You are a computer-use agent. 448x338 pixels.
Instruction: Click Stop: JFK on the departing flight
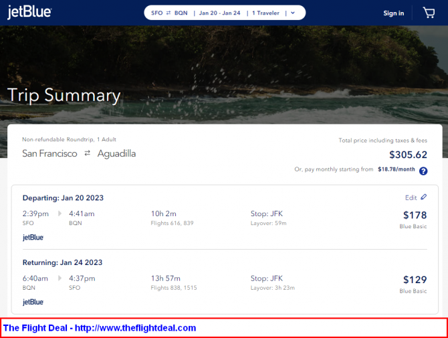click(x=267, y=214)
